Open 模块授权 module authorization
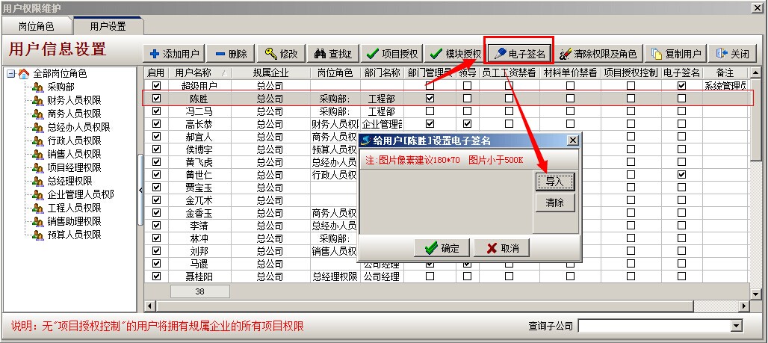Screen dimensions: 768x343 pos(455,54)
